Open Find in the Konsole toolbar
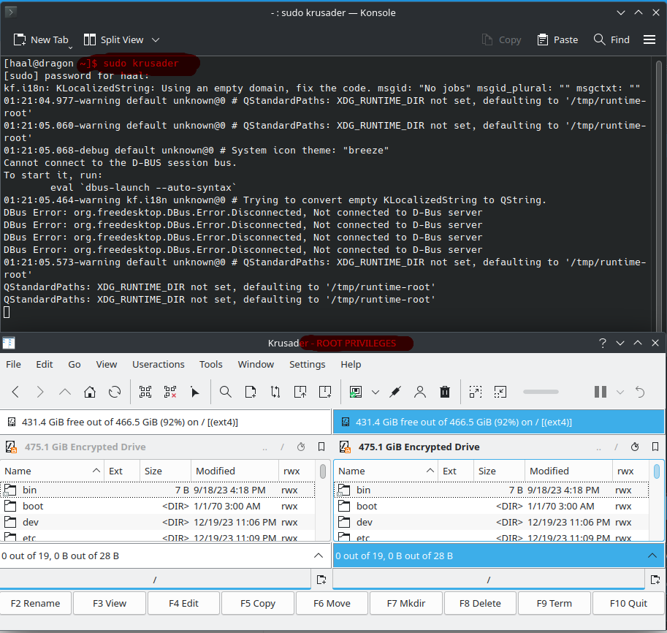The width and height of the screenshot is (667, 633). (611, 39)
